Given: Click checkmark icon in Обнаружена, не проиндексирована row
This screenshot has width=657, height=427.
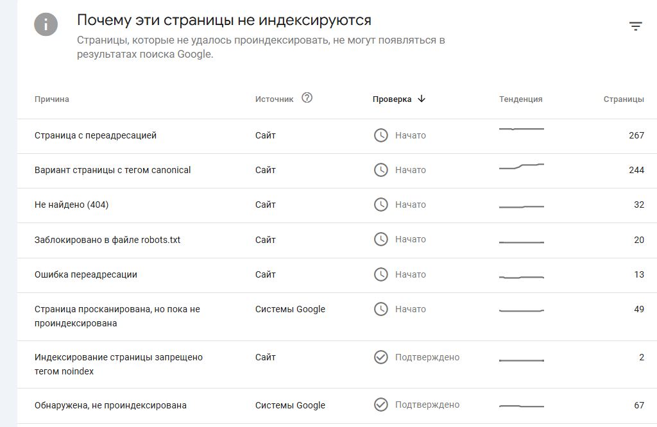Looking at the screenshot, I should 381,405.
